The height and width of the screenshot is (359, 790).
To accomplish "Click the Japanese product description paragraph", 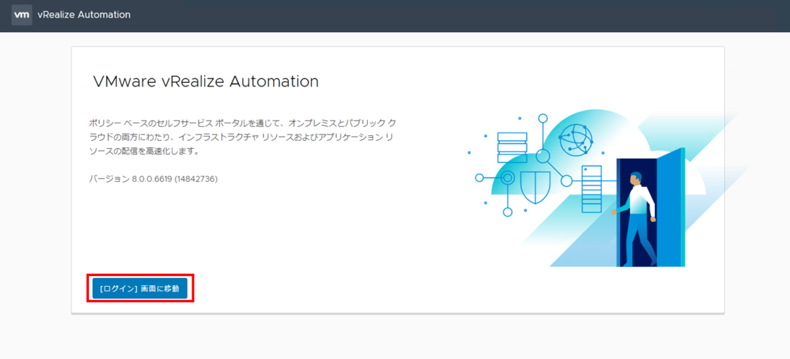I will click(x=244, y=137).
